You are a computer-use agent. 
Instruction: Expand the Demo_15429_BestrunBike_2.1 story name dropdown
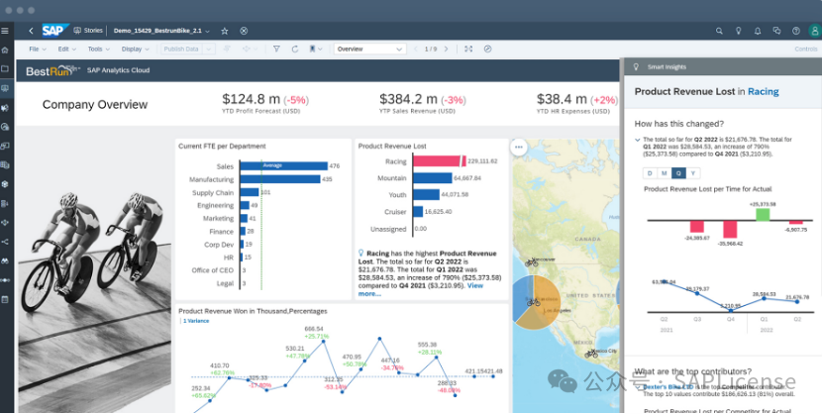[x=208, y=32]
